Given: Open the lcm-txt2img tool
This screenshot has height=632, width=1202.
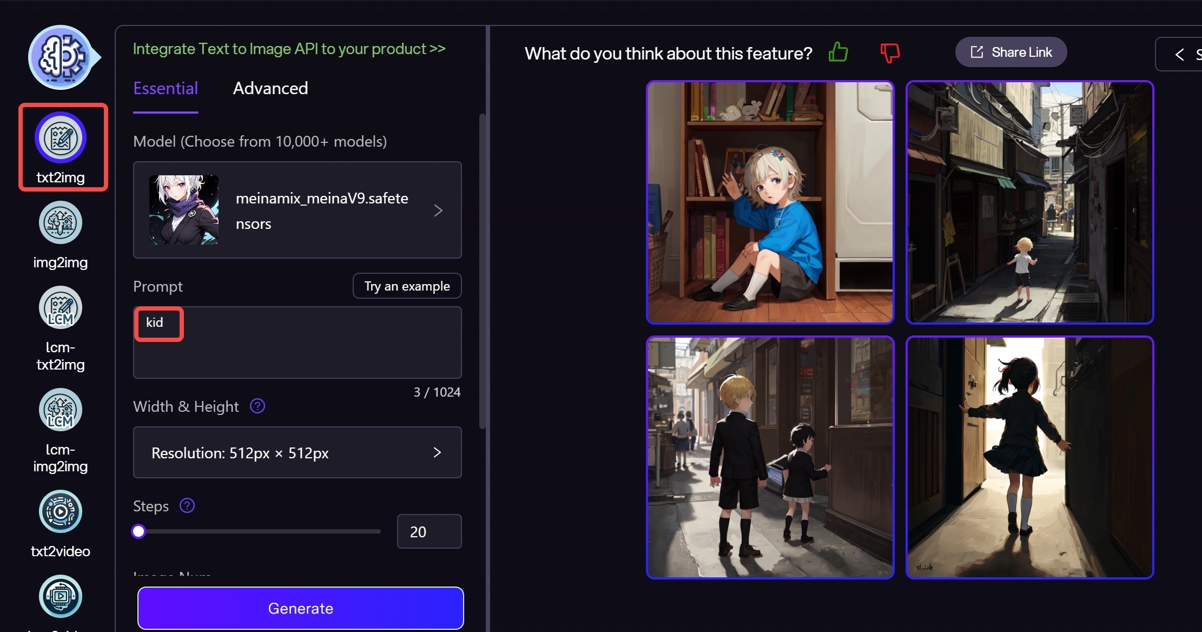Looking at the screenshot, I should point(61,308).
